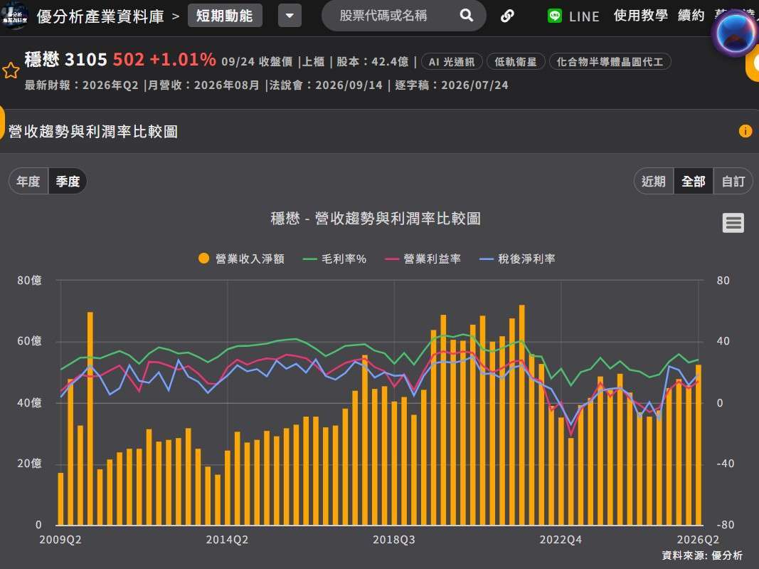Click 資料來源: 優分析 credit text
Viewport: 759px width, 569px height.
(x=701, y=555)
